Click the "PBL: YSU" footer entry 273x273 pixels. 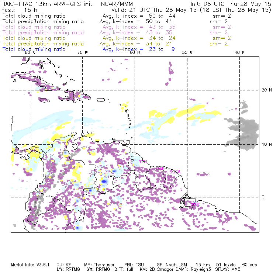point(134,265)
